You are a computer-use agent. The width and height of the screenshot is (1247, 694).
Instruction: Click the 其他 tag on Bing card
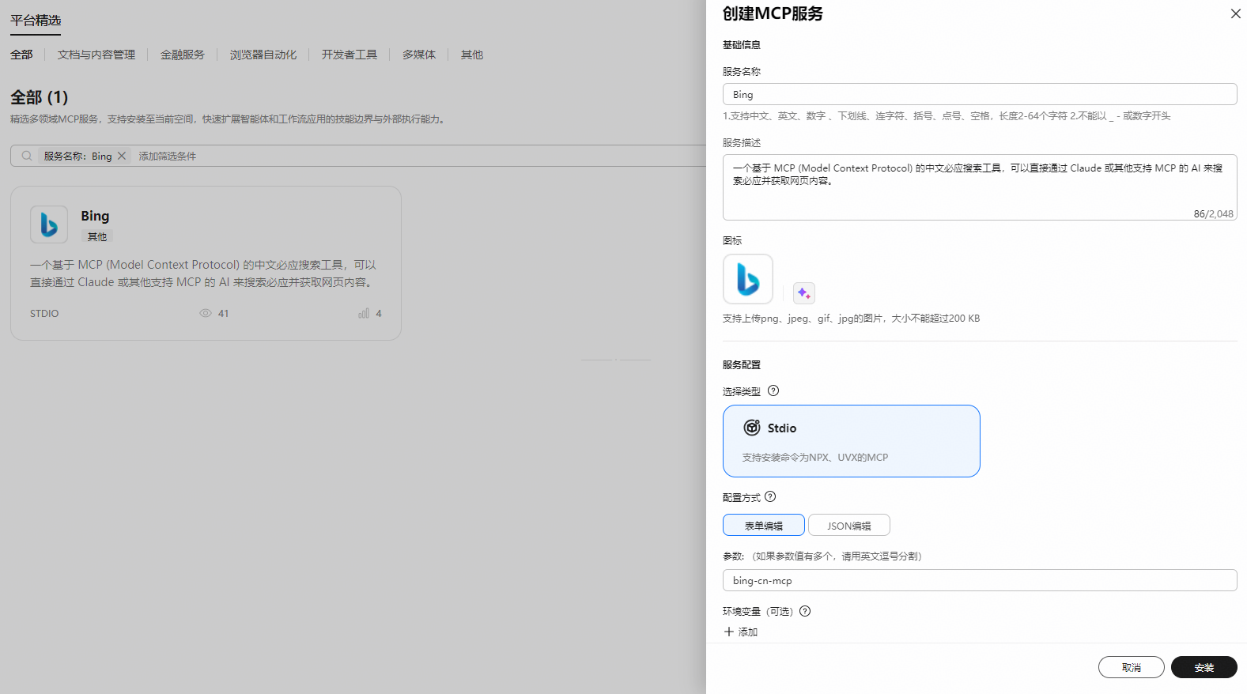[97, 236]
